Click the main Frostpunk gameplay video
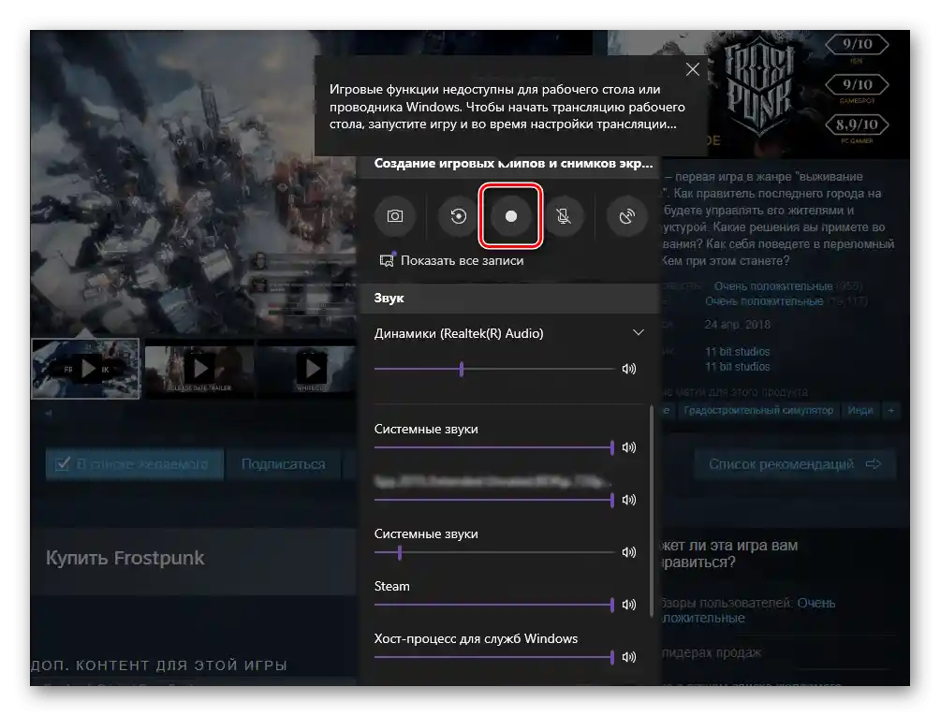This screenshot has height=716, width=940. click(x=193, y=183)
